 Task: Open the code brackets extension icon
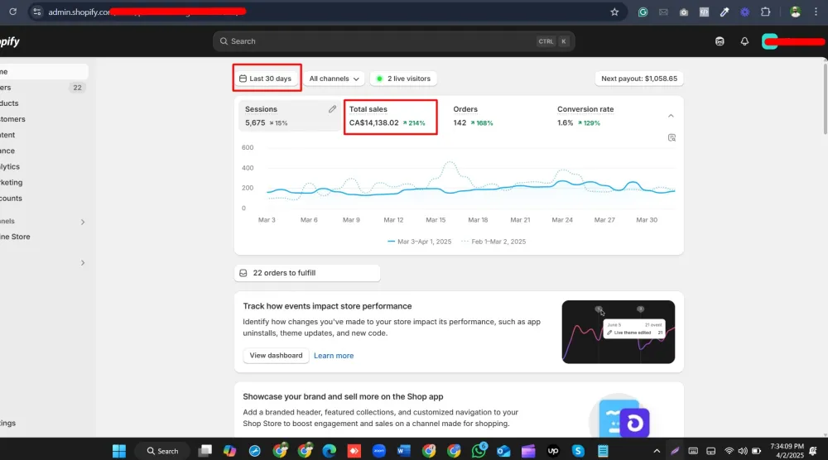(x=704, y=12)
